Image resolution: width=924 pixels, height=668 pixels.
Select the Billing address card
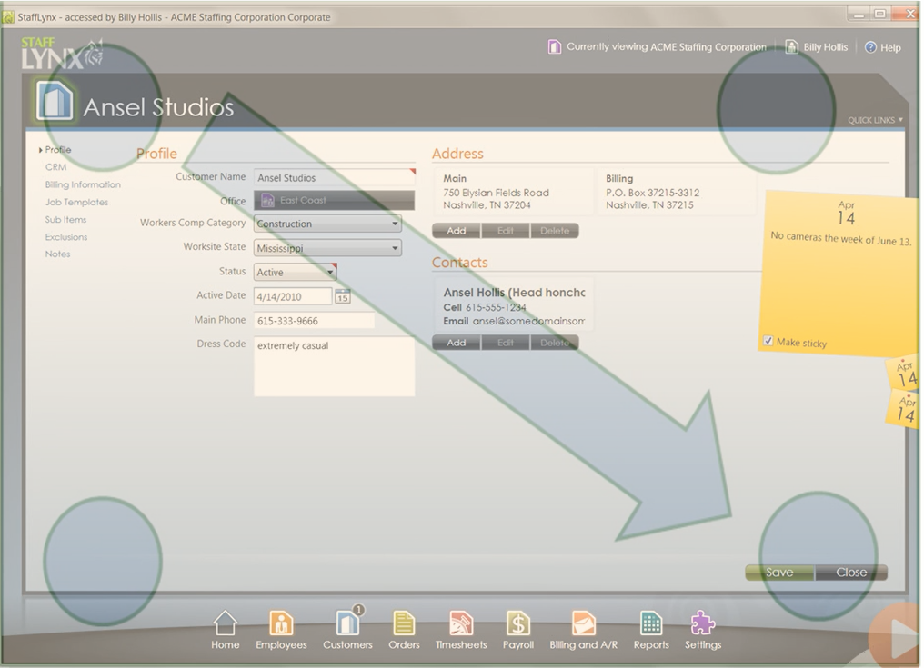pyautogui.click(x=676, y=192)
